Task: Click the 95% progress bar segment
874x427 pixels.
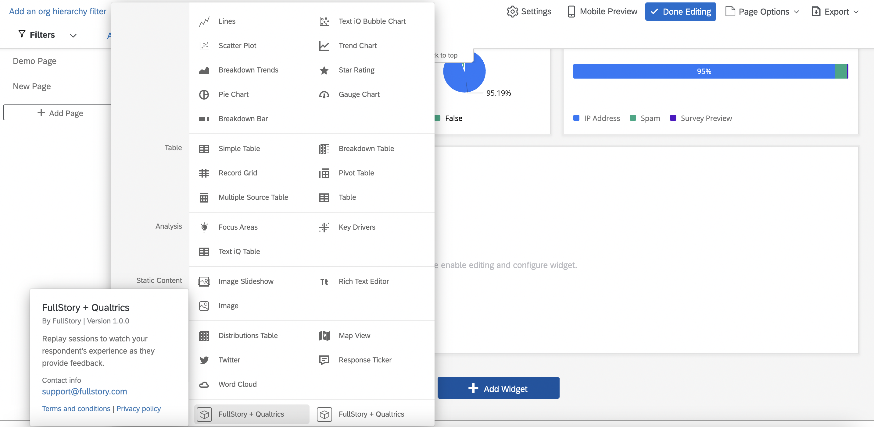Action: coord(704,71)
